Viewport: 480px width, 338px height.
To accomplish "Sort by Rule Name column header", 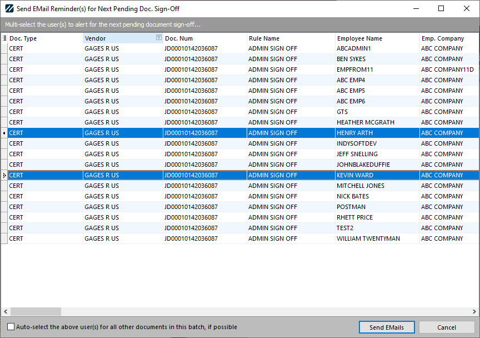I will pos(290,38).
